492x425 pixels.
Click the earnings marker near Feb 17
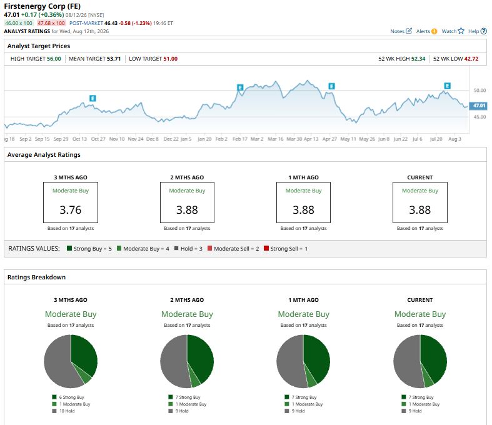coord(240,87)
